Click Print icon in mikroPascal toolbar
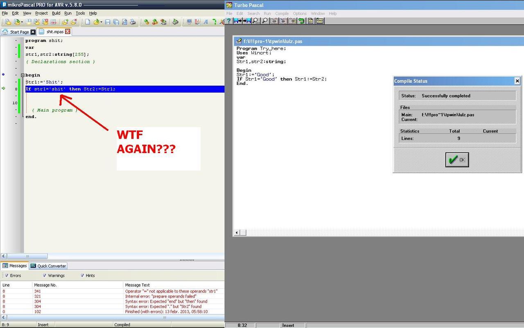Image resolution: width=524 pixels, height=328 pixels. click(133, 22)
